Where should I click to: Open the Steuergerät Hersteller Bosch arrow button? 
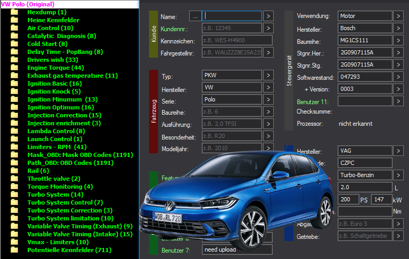point(398,28)
